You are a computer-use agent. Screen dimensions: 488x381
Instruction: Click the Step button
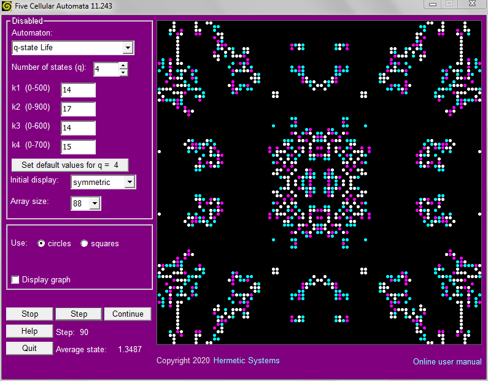pos(79,314)
